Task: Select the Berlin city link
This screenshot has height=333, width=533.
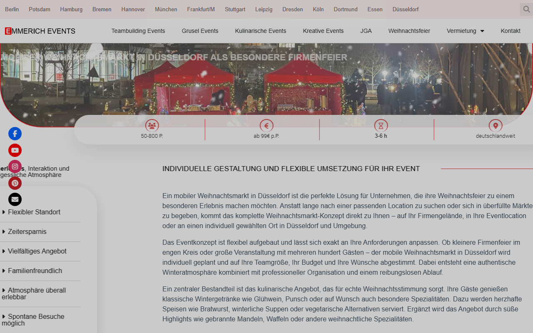Action: pyautogui.click(x=12, y=9)
